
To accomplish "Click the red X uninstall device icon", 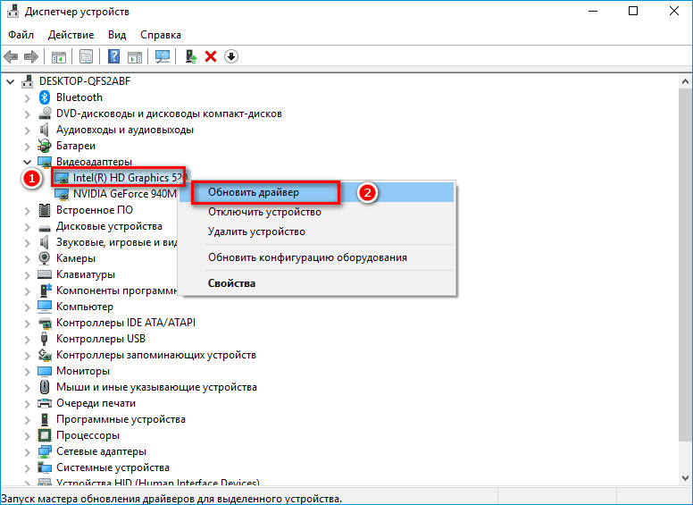I will point(211,56).
